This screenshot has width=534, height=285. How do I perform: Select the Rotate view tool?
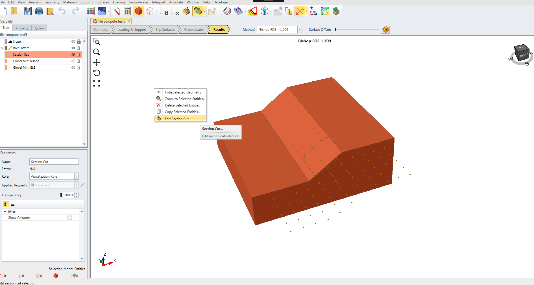[97, 73]
